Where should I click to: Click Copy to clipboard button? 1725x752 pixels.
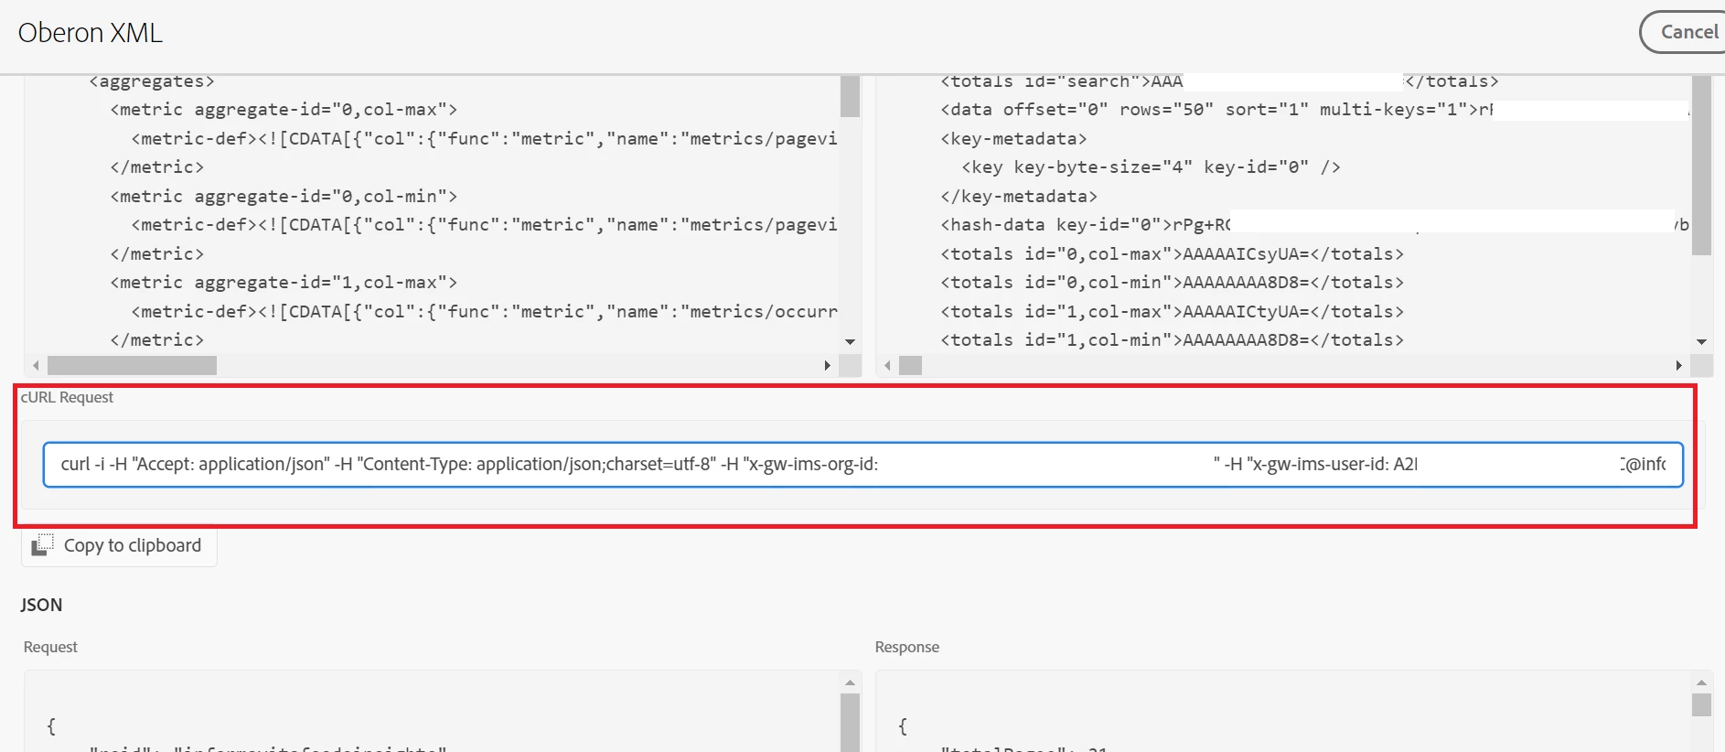coord(119,546)
